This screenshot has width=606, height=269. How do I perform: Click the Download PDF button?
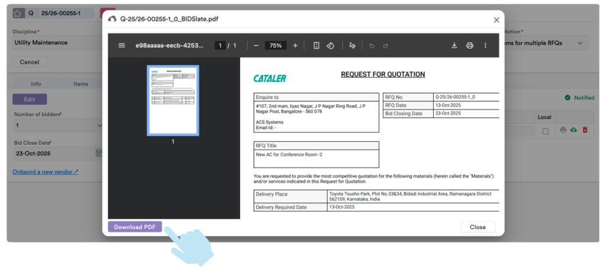click(x=135, y=227)
